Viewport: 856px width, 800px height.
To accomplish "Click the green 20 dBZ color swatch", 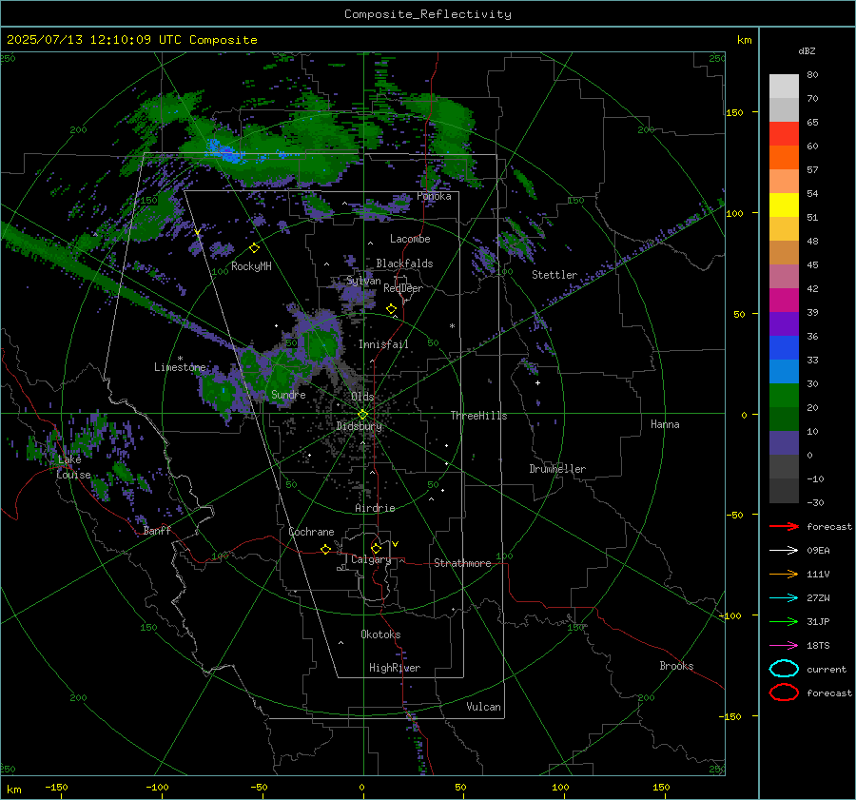I will tap(784, 395).
